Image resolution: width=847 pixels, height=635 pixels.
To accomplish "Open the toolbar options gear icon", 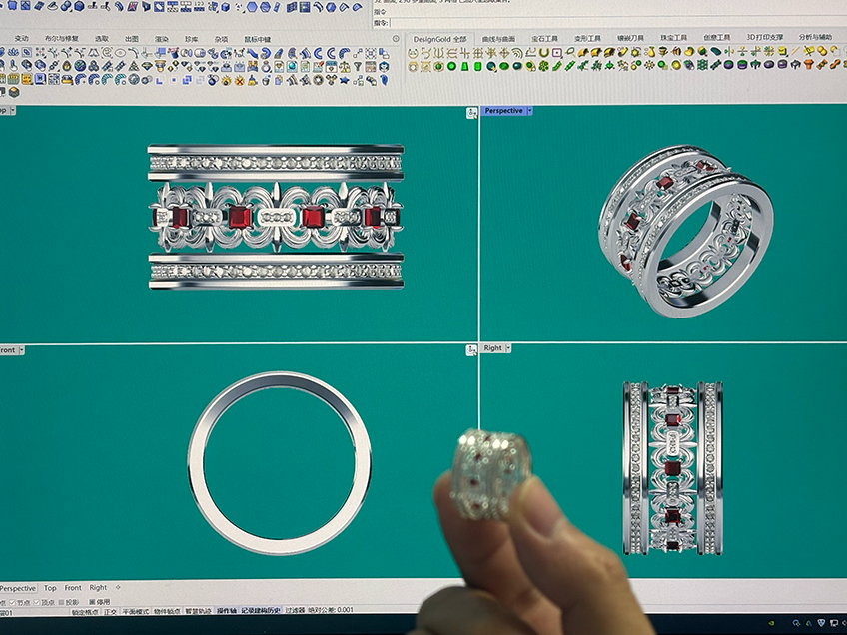I will [x=396, y=39].
